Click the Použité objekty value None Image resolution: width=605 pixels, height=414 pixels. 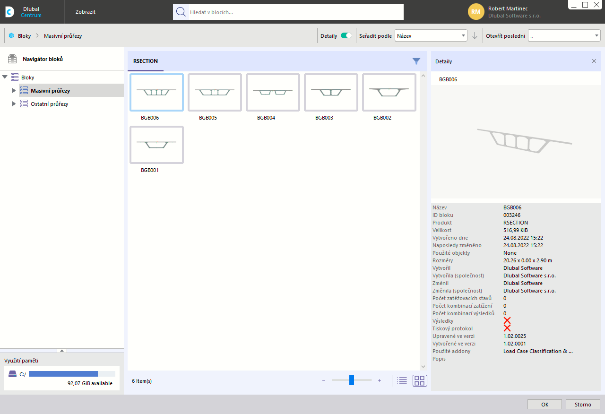pos(510,253)
